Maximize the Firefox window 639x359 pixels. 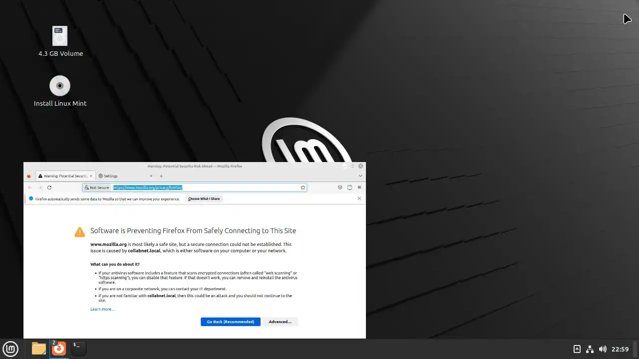(352, 166)
